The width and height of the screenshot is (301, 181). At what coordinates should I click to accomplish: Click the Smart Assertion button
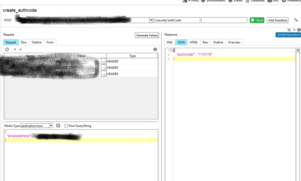(x=288, y=35)
